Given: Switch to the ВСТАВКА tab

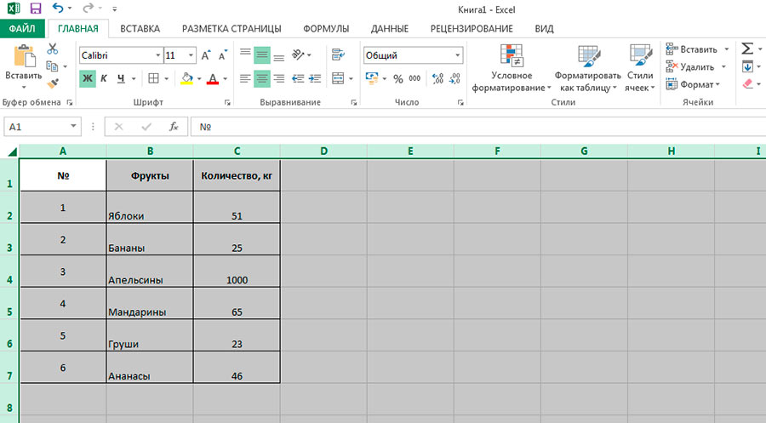Looking at the screenshot, I should (x=140, y=28).
